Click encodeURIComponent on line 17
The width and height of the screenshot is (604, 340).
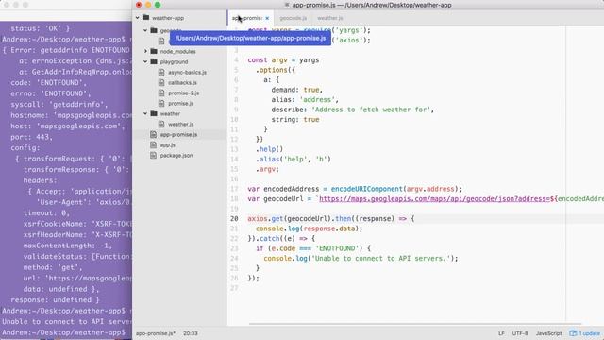click(367, 189)
